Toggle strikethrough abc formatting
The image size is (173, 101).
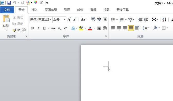(53, 28)
